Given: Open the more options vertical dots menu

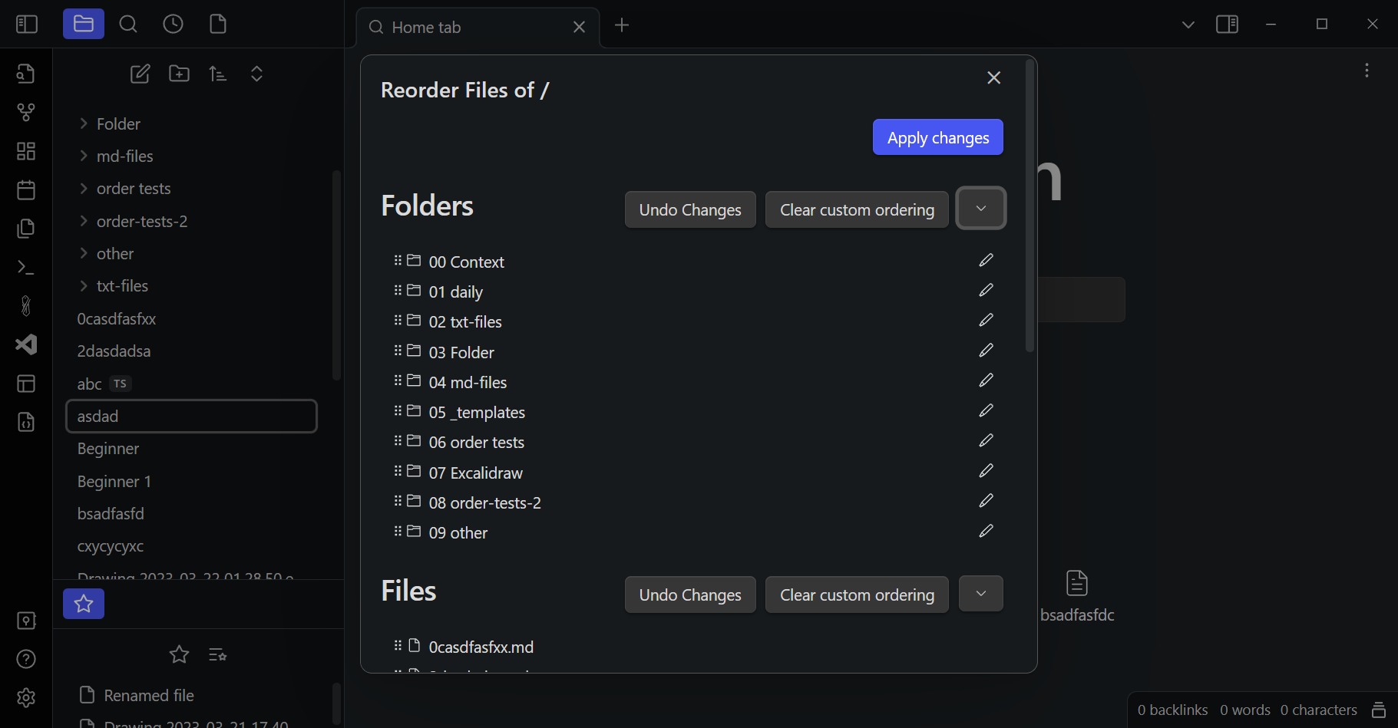Looking at the screenshot, I should tap(1367, 71).
